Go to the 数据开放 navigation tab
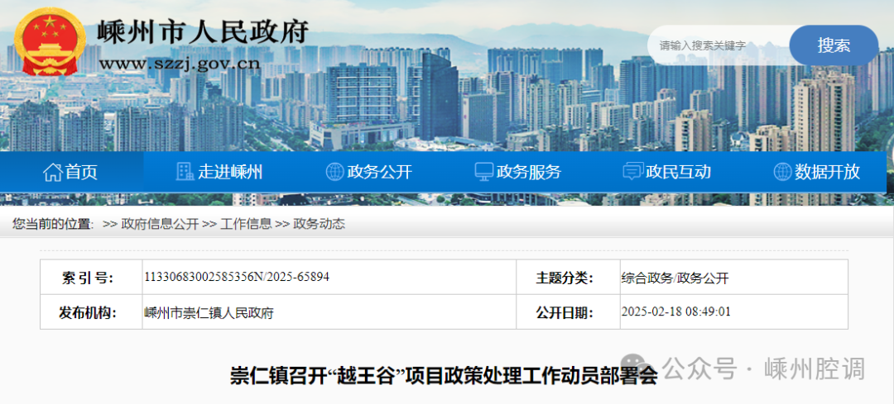This screenshot has height=404, width=894. [x=827, y=172]
